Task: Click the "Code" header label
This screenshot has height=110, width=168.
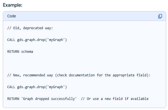Action: tap(12, 16)
